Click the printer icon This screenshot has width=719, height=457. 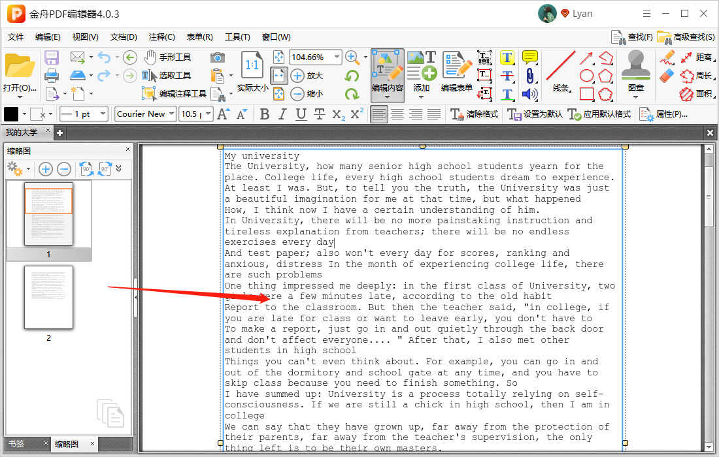(52, 76)
